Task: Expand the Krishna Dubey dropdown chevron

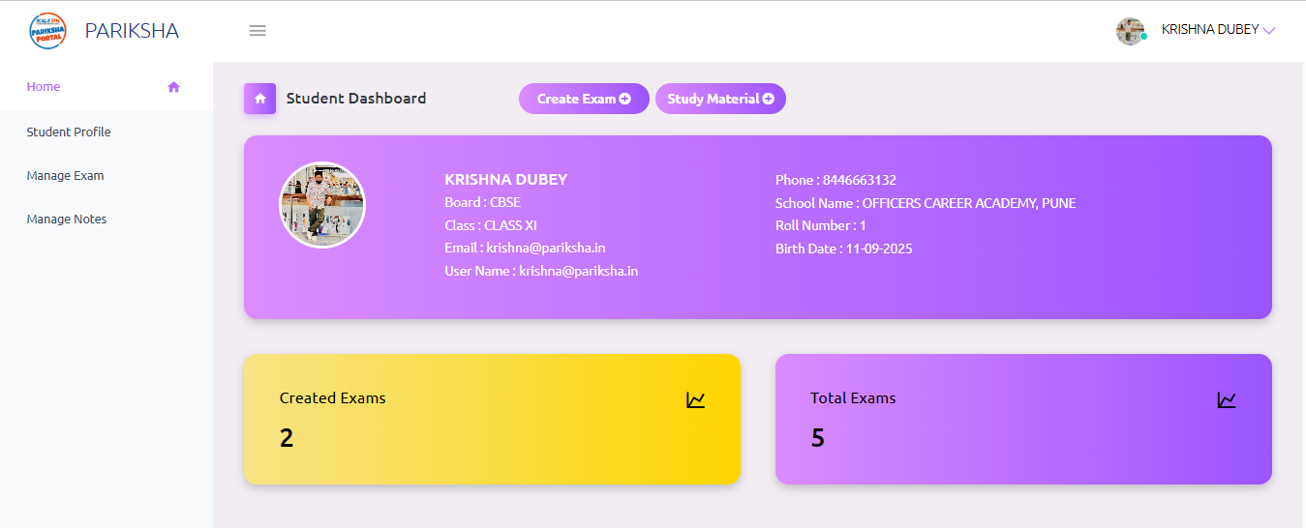Action: (x=1269, y=31)
